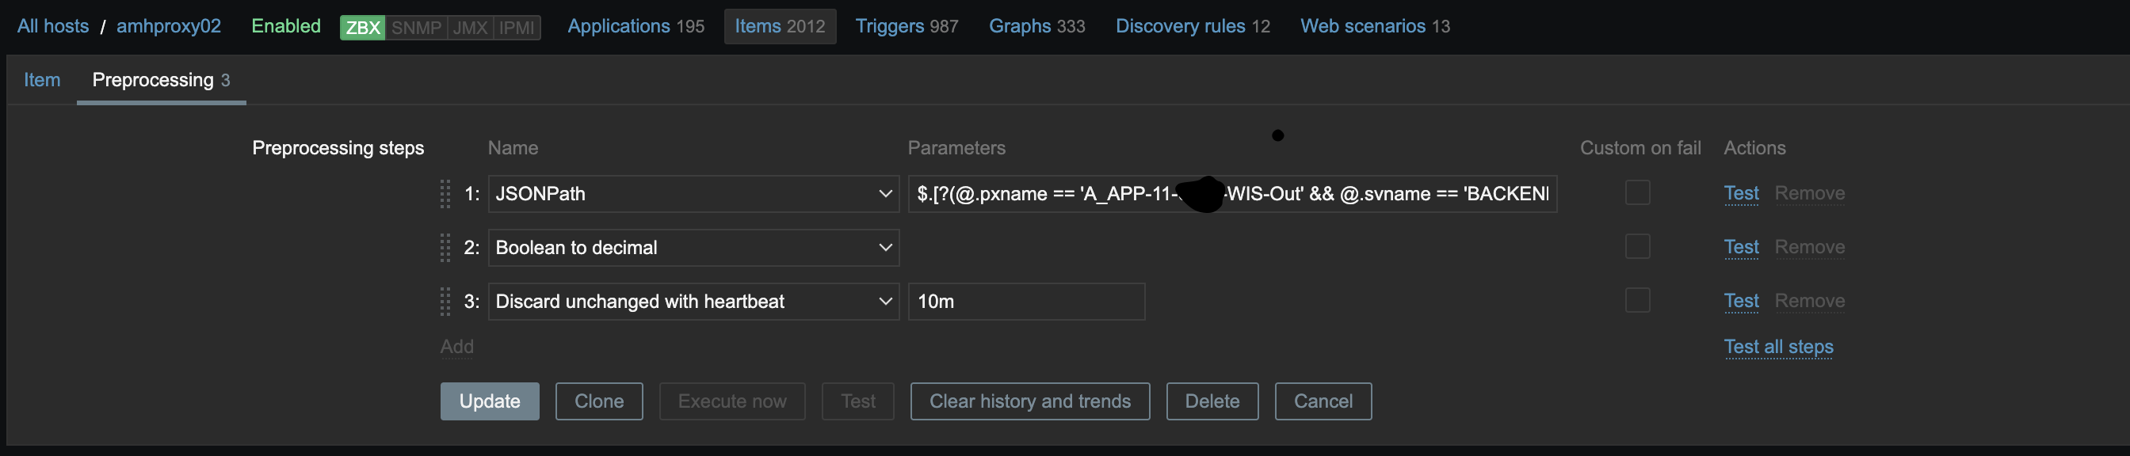The height and width of the screenshot is (456, 2130).
Task: Click Test all steps link
Action: pos(1777,347)
